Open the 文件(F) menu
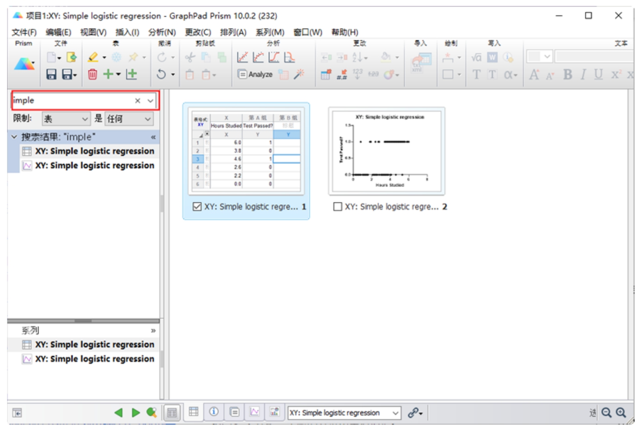This screenshot has height=432, width=641. pos(24,32)
